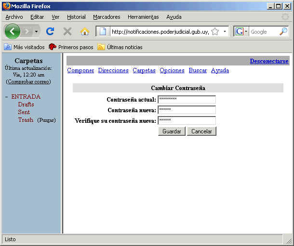Open the Historial menu
294x246 pixels.
point(76,17)
